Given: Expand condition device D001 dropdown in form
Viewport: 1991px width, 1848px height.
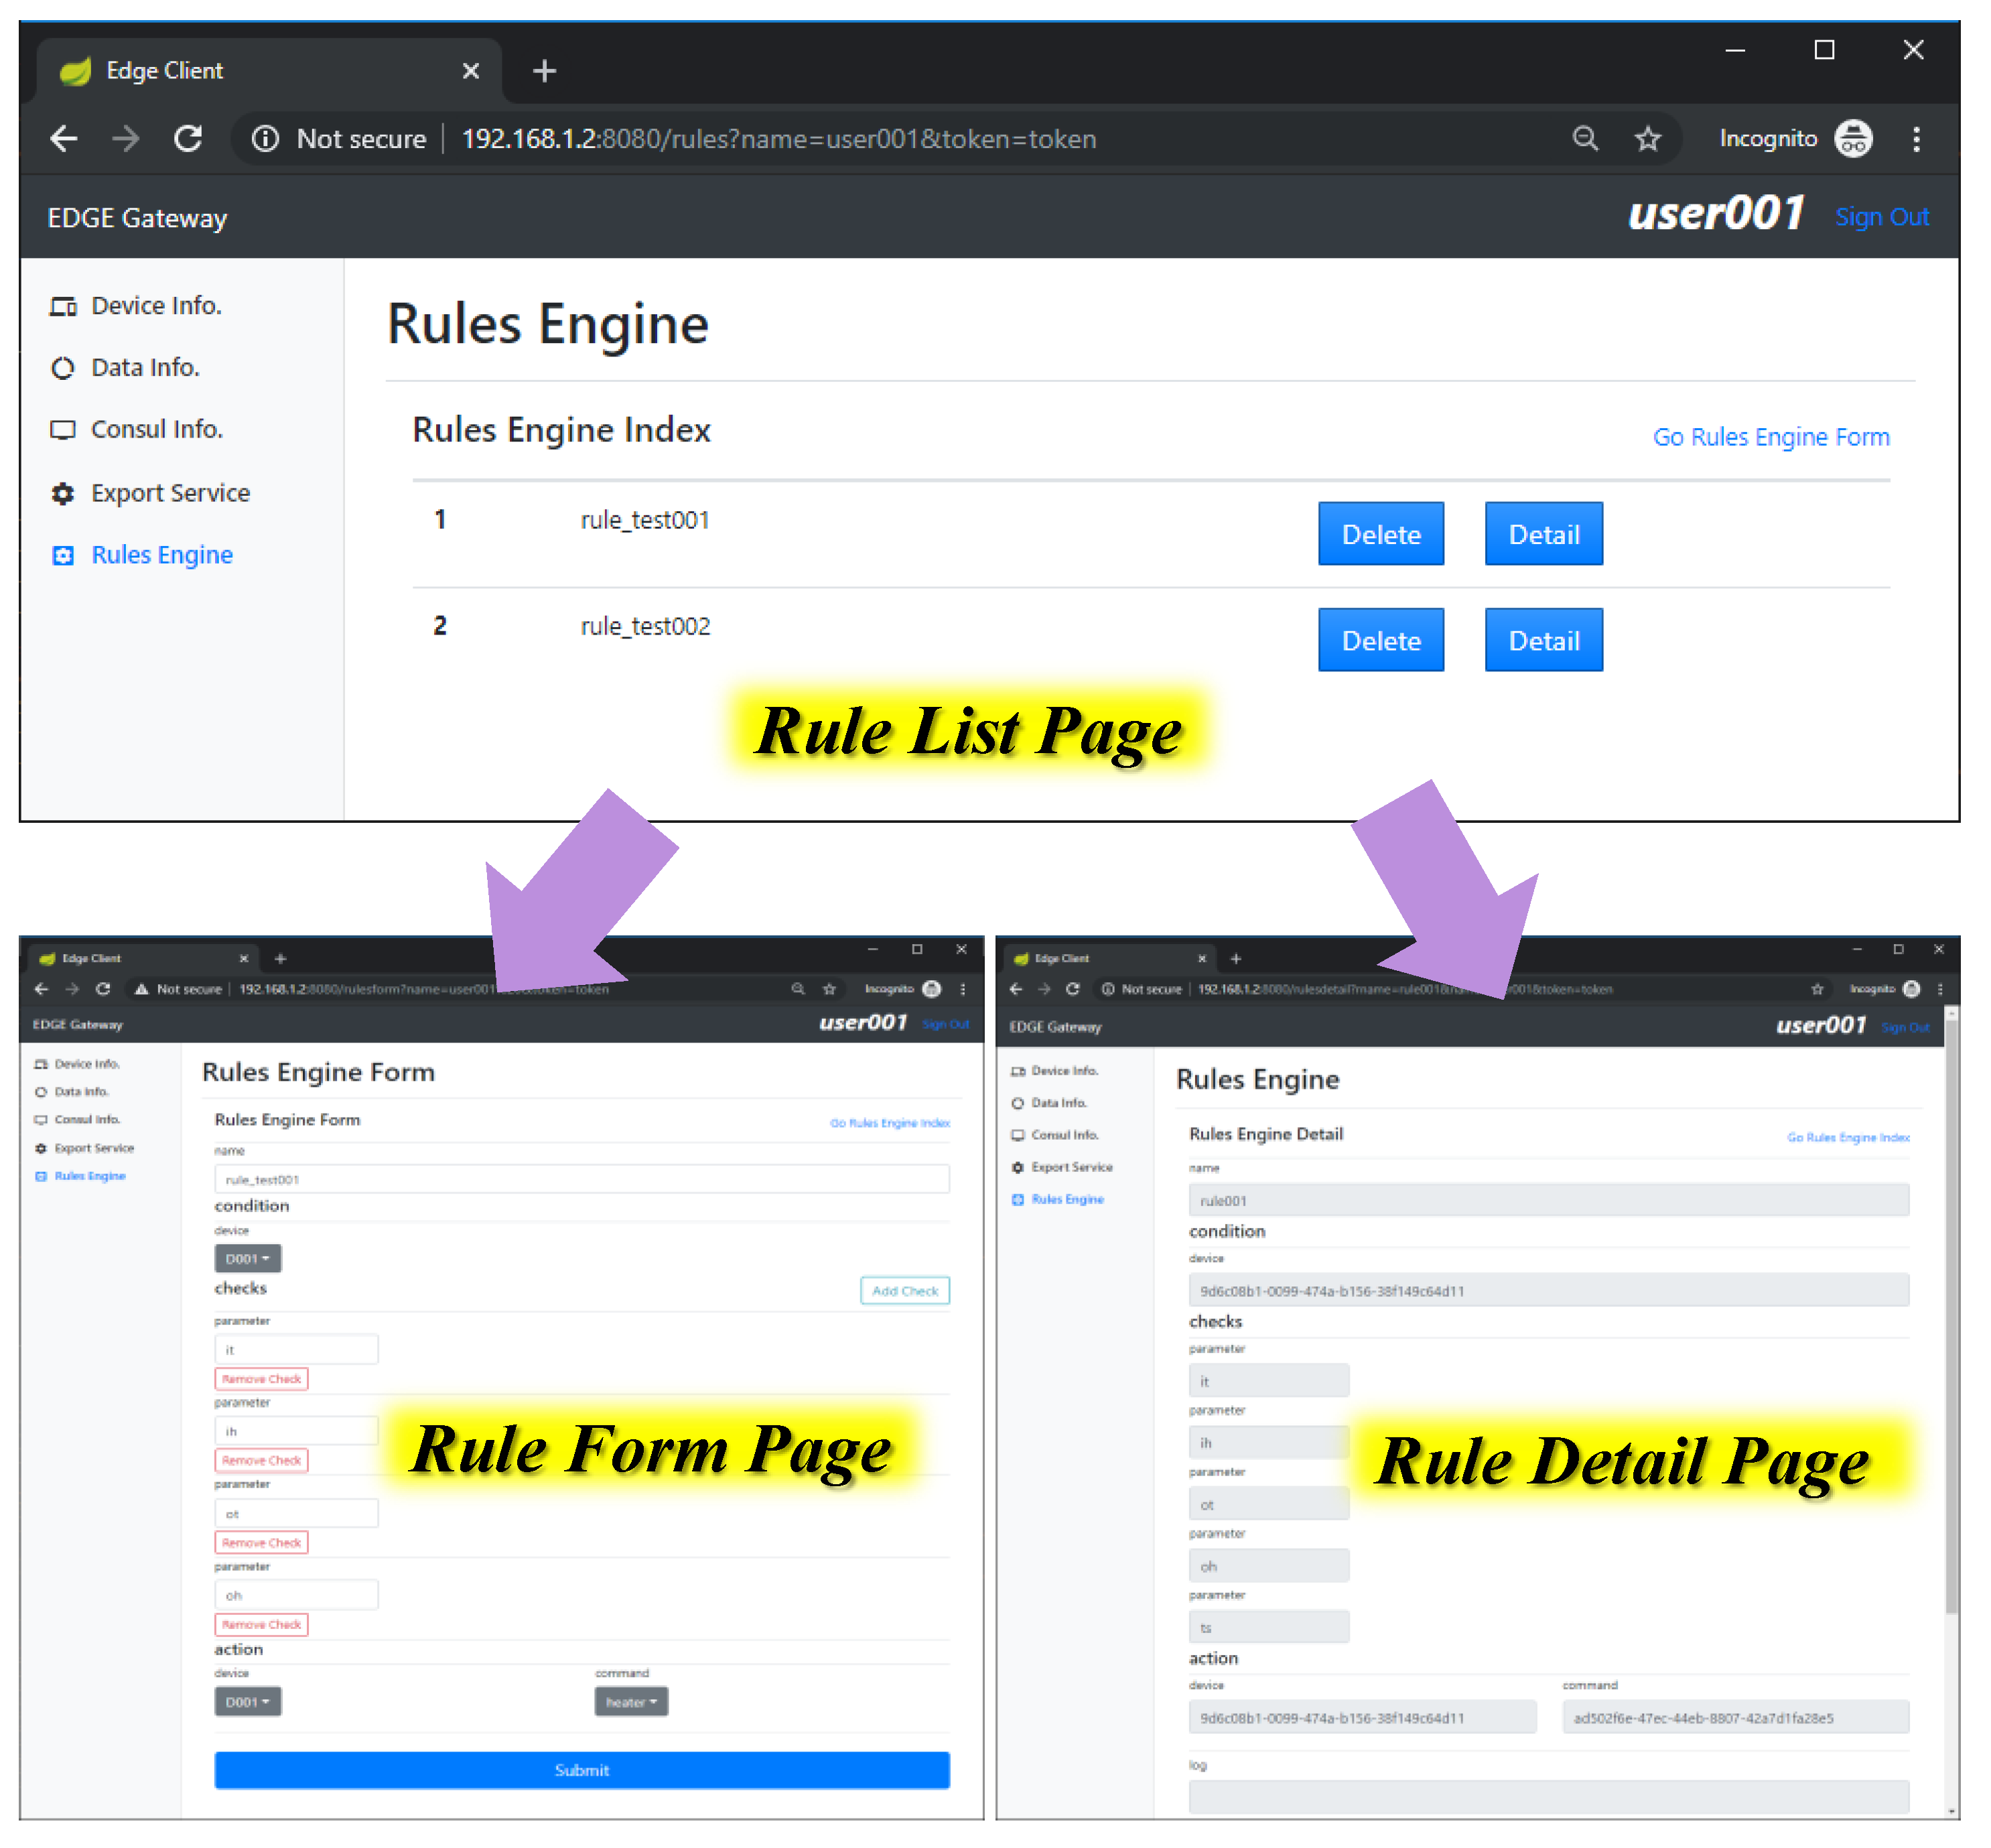Looking at the screenshot, I should pos(247,1258).
